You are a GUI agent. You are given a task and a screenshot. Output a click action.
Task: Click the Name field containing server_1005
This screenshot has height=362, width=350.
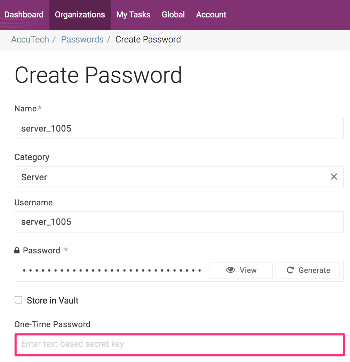pyautogui.click(x=139, y=128)
